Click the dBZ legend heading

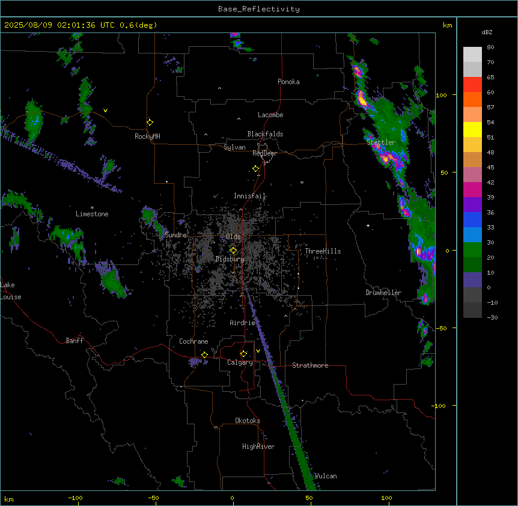[487, 32]
